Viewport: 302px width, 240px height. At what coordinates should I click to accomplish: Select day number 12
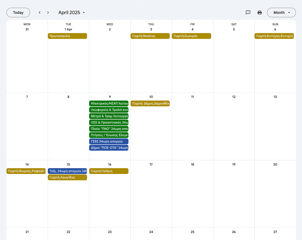click(234, 97)
